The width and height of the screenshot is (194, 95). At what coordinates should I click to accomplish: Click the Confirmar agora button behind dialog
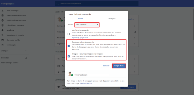click(128, 87)
